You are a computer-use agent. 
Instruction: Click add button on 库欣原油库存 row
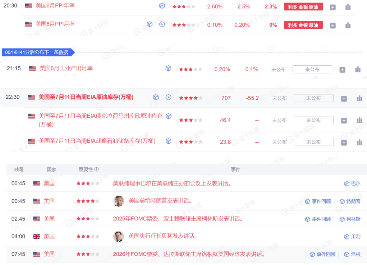pyautogui.click(x=344, y=121)
